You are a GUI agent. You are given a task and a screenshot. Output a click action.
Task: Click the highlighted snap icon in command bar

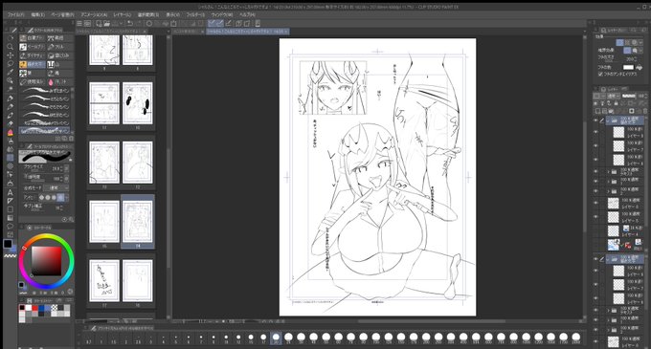coord(212,24)
